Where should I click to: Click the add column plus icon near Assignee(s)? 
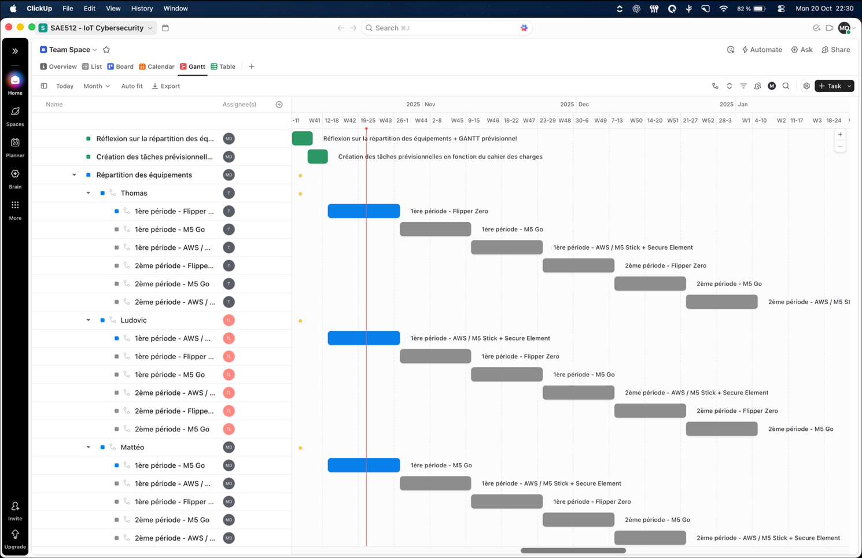279,104
